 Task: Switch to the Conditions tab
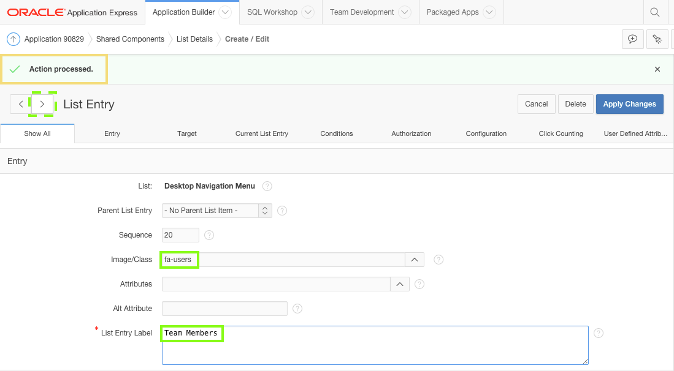(x=337, y=133)
